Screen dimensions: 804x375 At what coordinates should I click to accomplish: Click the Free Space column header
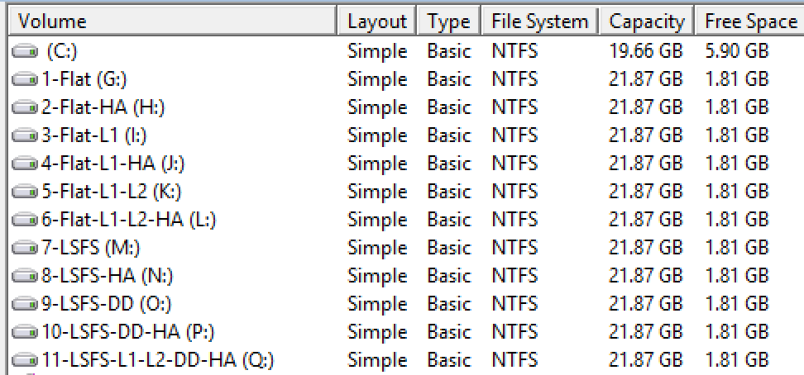click(749, 21)
